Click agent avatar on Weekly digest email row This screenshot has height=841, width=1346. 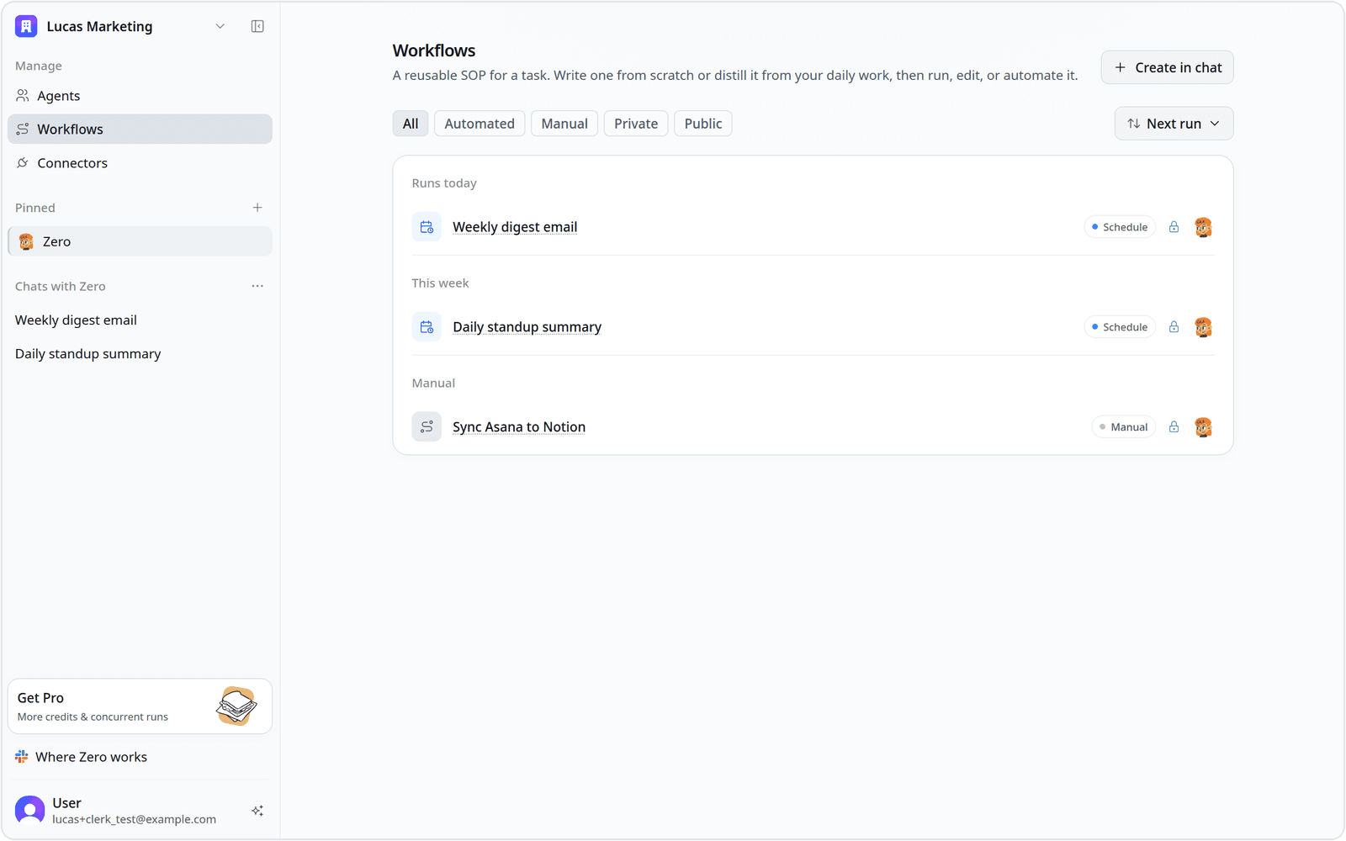[1203, 227]
